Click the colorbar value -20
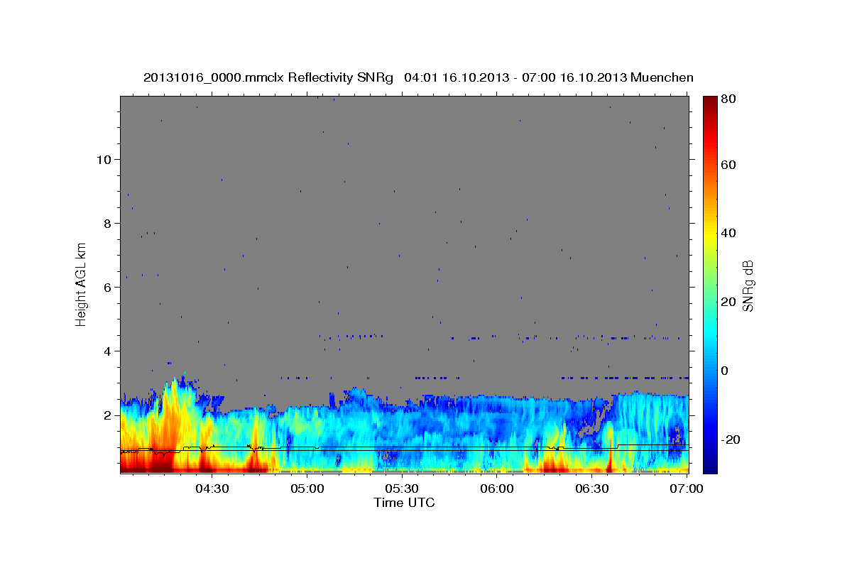This screenshot has height=568, width=852. pyautogui.click(x=733, y=439)
